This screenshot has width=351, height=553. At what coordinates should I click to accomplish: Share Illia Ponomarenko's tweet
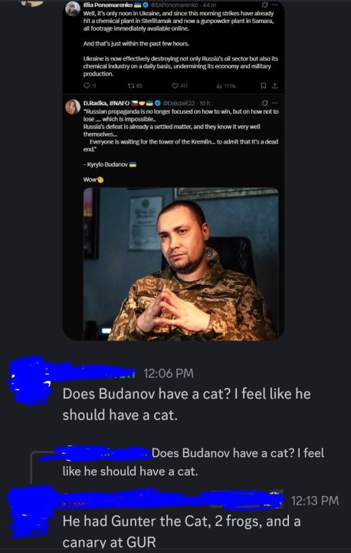pyautogui.click(x=275, y=85)
